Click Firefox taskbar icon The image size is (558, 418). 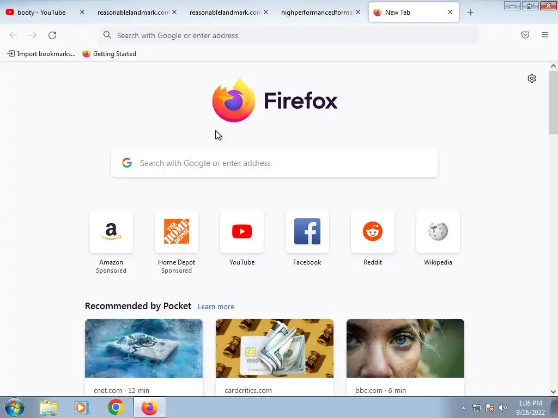[x=150, y=407]
